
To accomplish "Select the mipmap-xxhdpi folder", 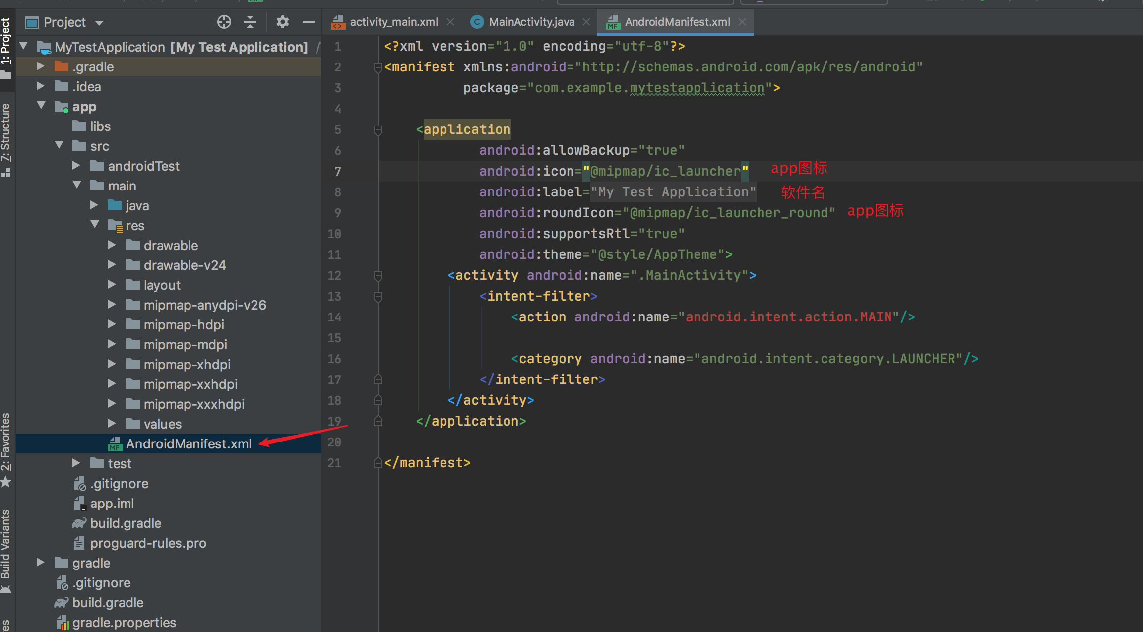I will click(x=182, y=384).
